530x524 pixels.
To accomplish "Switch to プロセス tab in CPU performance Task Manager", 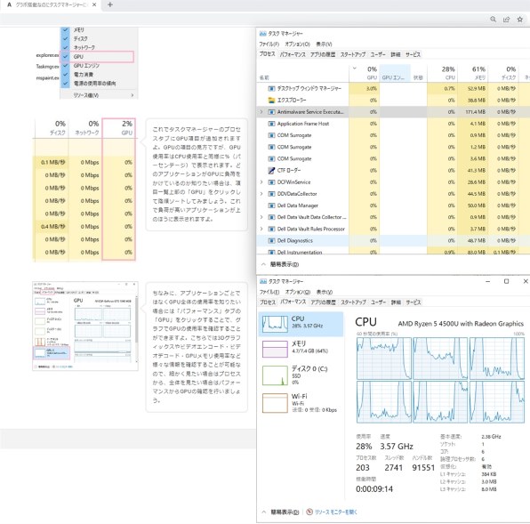I will [x=268, y=302].
